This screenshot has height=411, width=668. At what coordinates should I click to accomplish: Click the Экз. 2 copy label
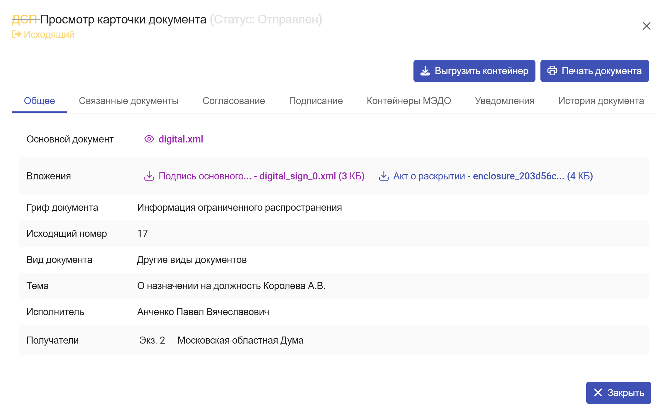[152, 340]
